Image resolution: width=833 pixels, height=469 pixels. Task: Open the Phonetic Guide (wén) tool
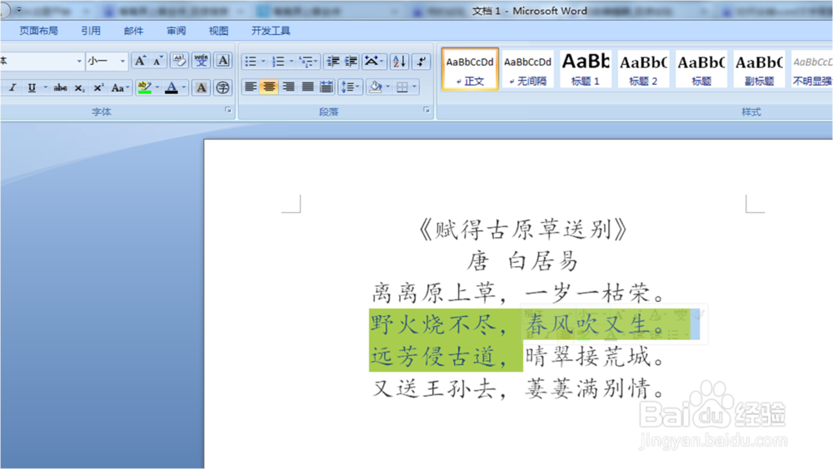coord(201,61)
